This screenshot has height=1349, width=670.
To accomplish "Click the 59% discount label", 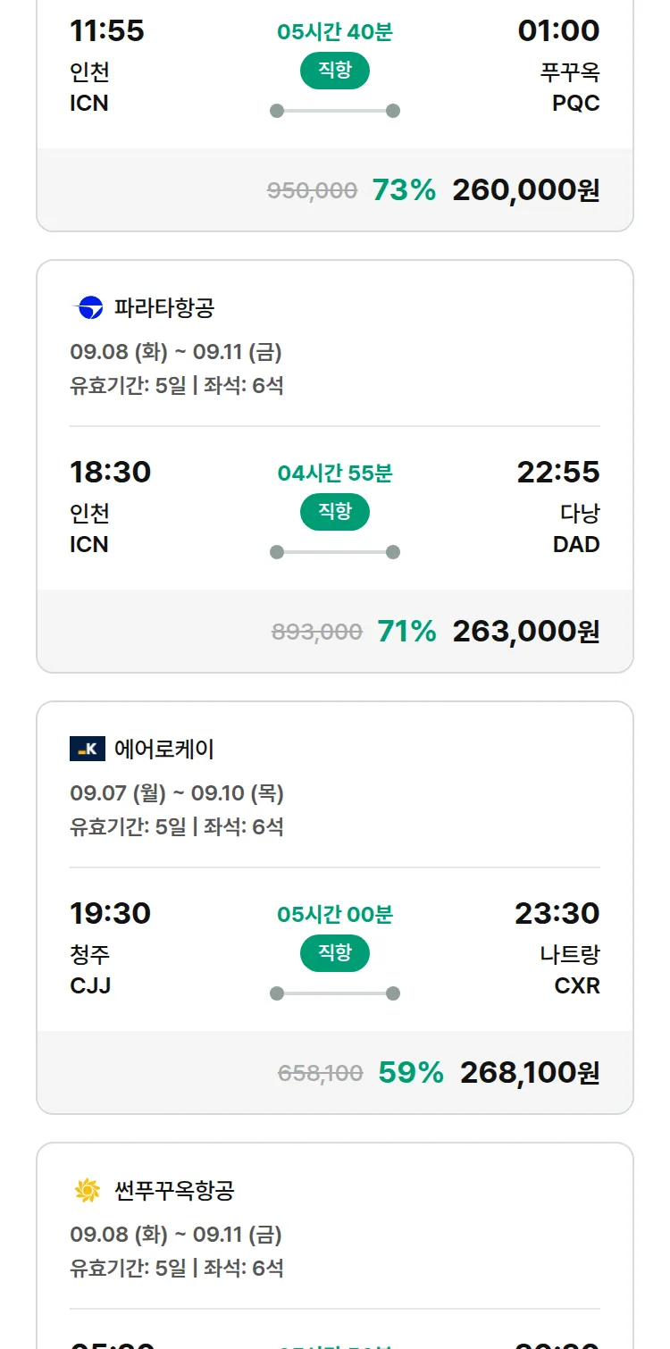I will (411, 1073).
